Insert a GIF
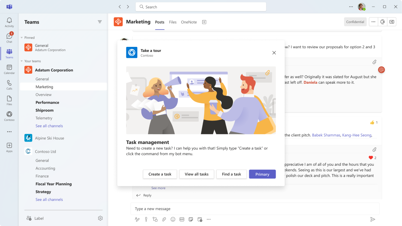 pos(182,219)
